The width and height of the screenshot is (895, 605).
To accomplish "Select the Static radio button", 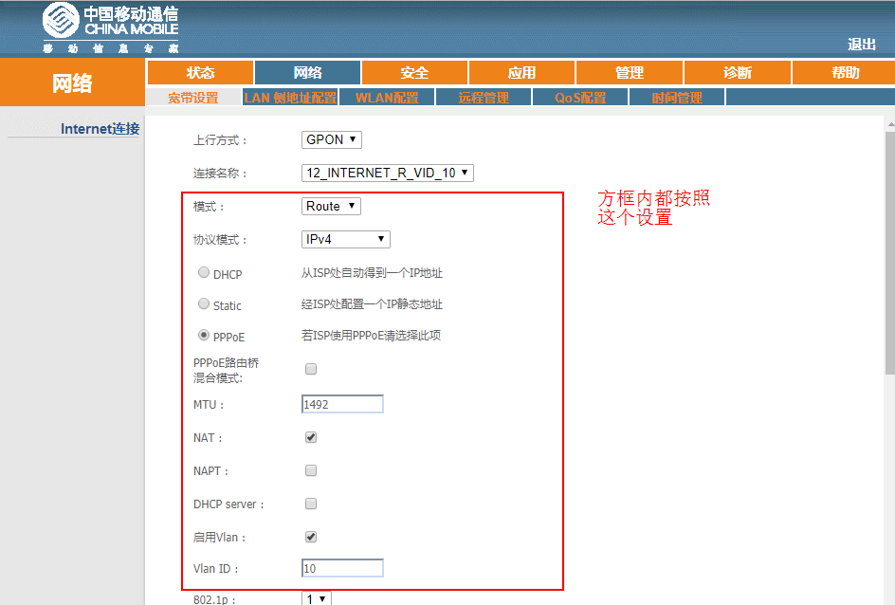I will point(204,303).
